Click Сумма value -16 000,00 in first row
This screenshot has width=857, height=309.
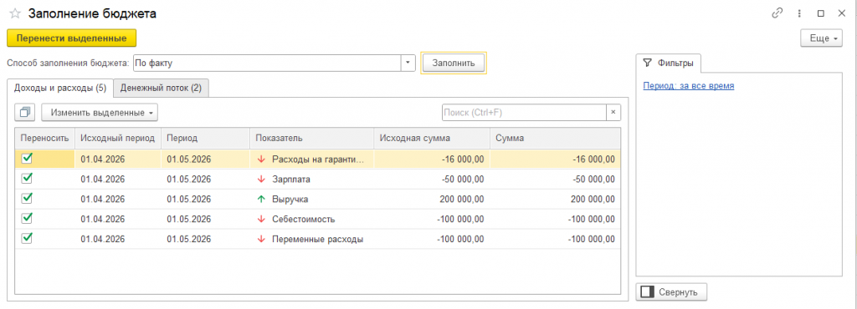pos(593,160)
